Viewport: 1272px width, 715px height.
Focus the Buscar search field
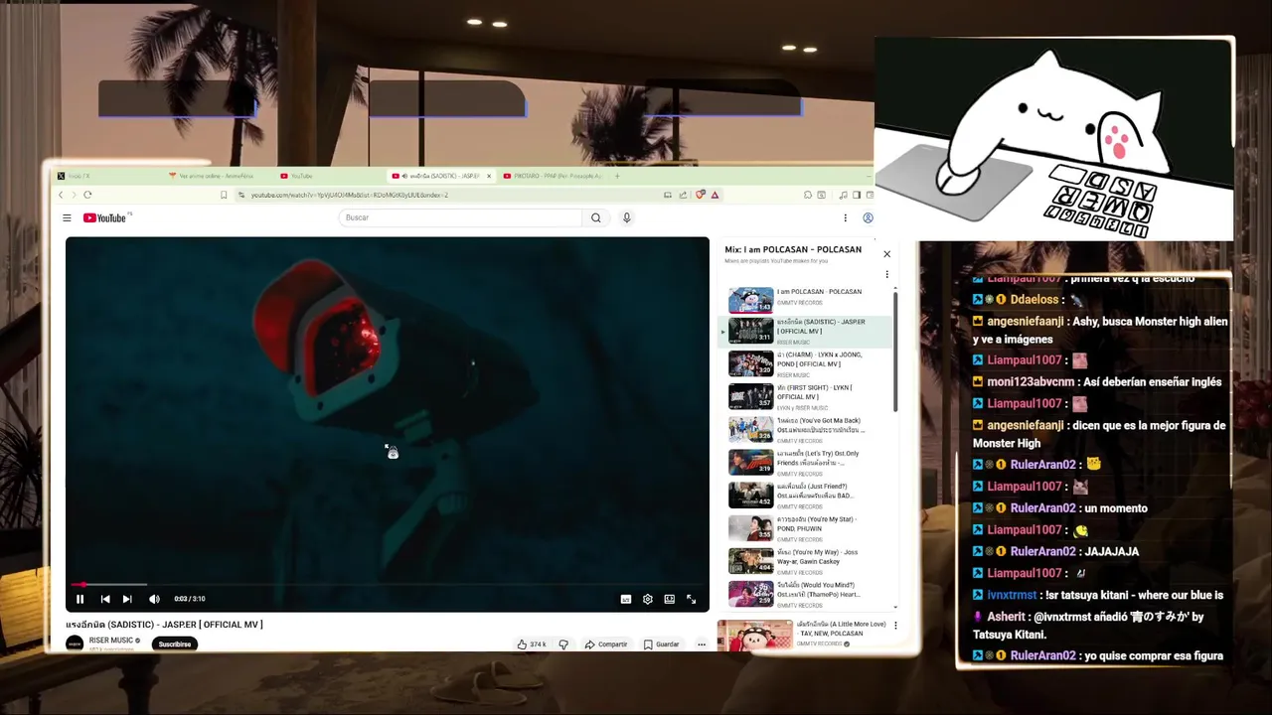460,217
